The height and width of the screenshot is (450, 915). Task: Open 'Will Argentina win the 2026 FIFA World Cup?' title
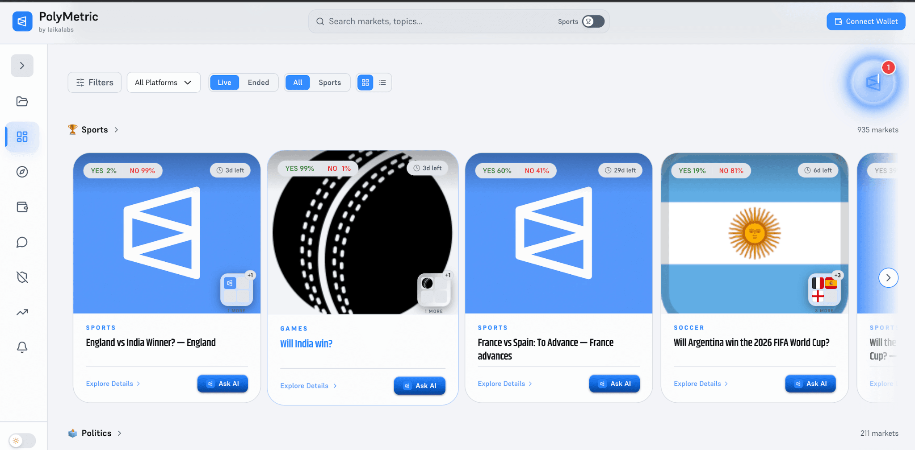(x=751, y=343)
